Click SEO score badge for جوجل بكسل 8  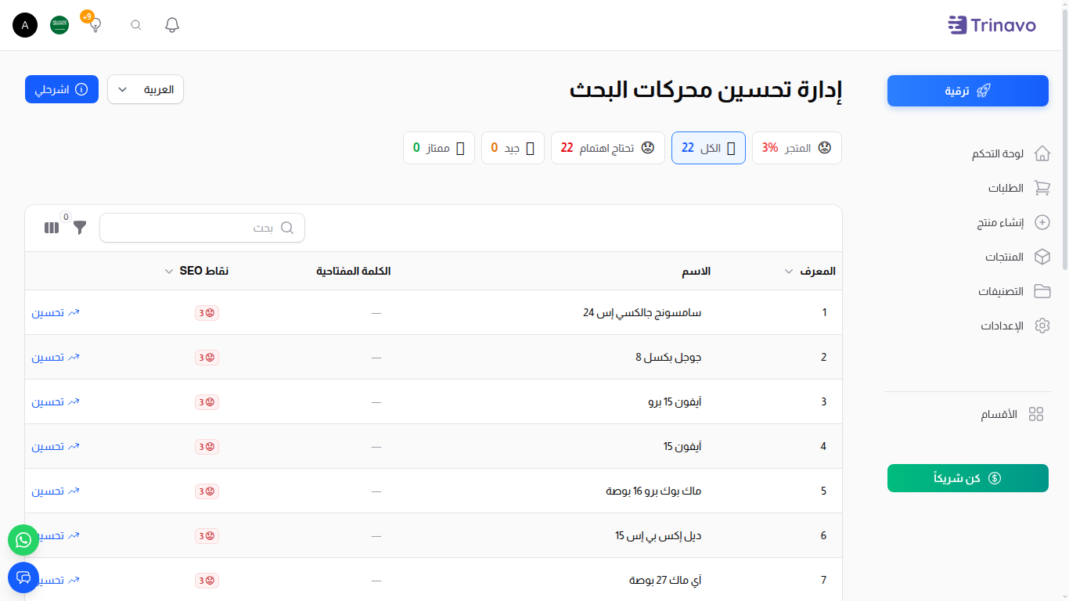(x=207, y=358)
